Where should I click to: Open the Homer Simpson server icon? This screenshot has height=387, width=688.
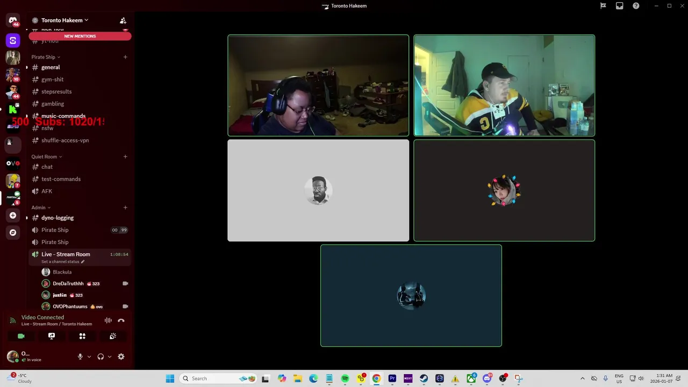[13, 181]
